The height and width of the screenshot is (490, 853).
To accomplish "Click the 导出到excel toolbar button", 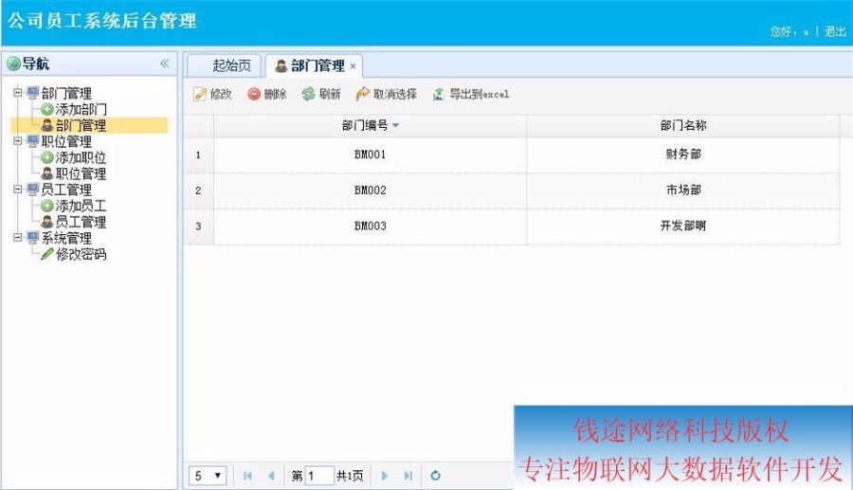I will pos(471,94).
